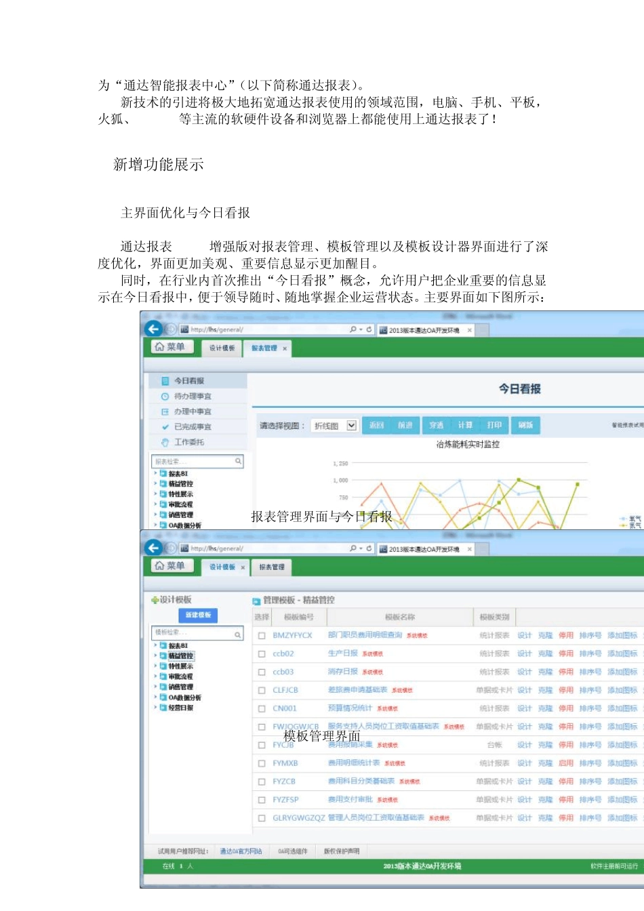The image size is (644, 911).
Task: Switch to 设计模板 tab in 今日看报 window
Action: click(222, 348)
